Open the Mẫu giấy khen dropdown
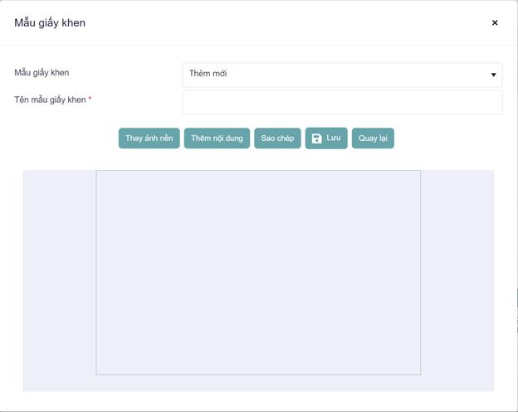 pos(342,75)
